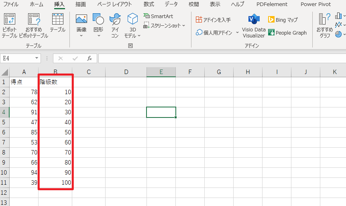The width and height of the screenshot is (346, 206).
Task: Expand the 画像 dropdown chevron
Action: coord(81,35)
